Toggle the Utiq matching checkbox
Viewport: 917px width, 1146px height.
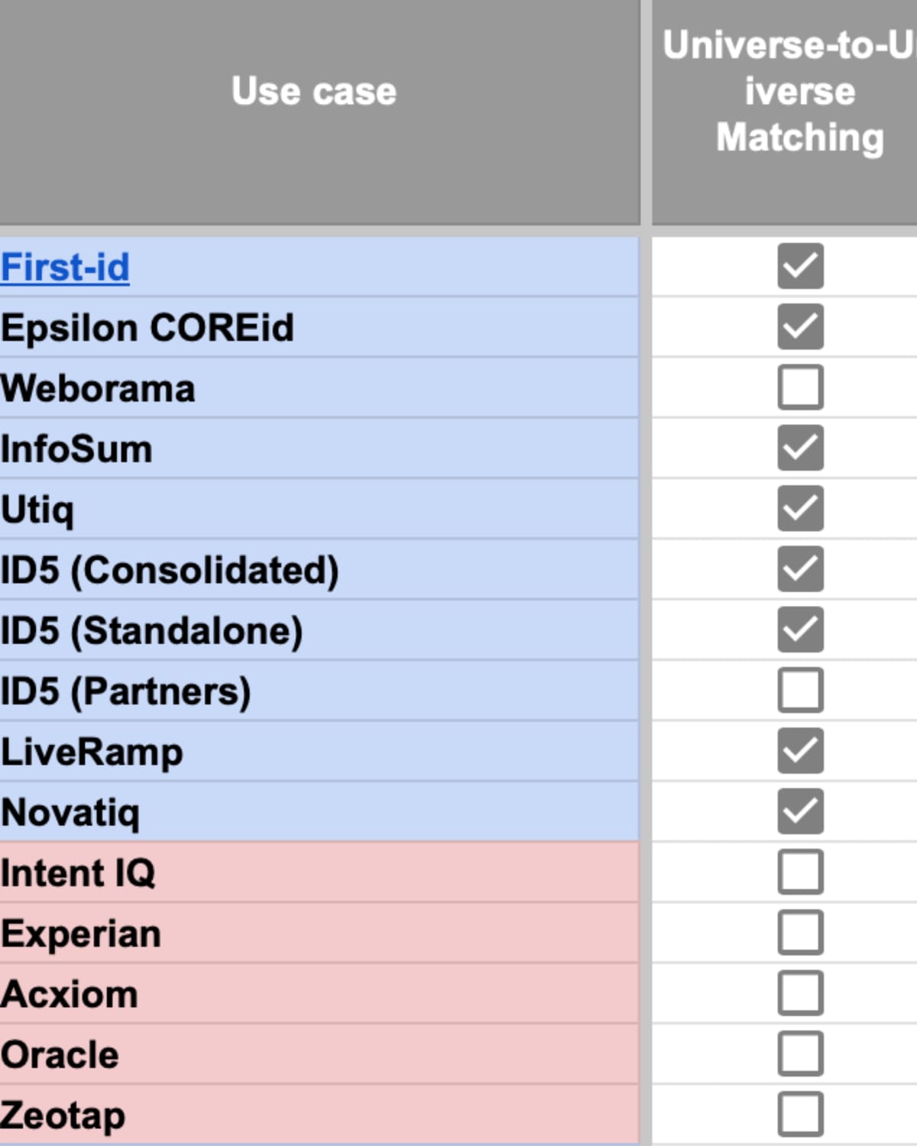(x=800, y=508)
